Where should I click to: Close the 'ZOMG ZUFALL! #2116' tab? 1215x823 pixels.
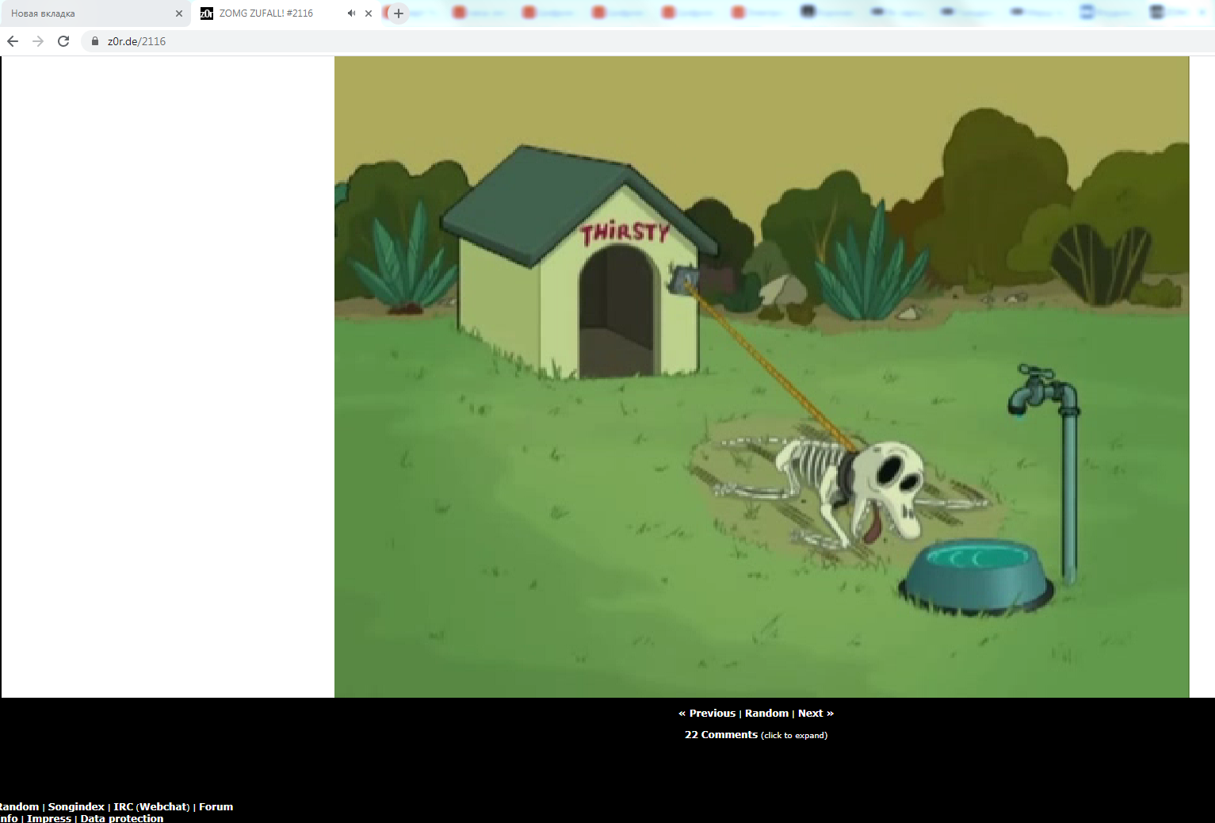(369, 13)
